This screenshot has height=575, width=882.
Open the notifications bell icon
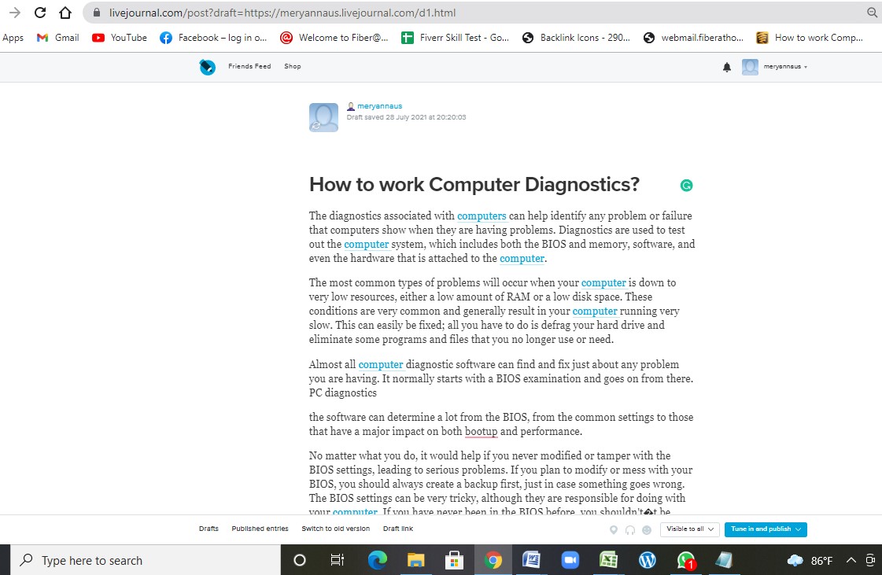click(x=727, y=67)
